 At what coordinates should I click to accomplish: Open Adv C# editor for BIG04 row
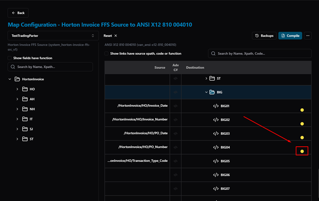pyautogui.click(x=175, y=147)
